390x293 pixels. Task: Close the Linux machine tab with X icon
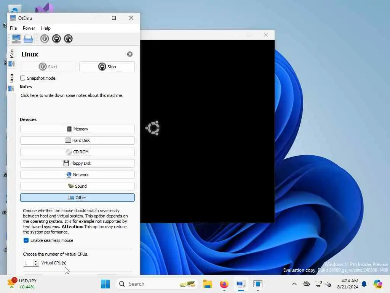pyautogui.click(x=130, y=54)
